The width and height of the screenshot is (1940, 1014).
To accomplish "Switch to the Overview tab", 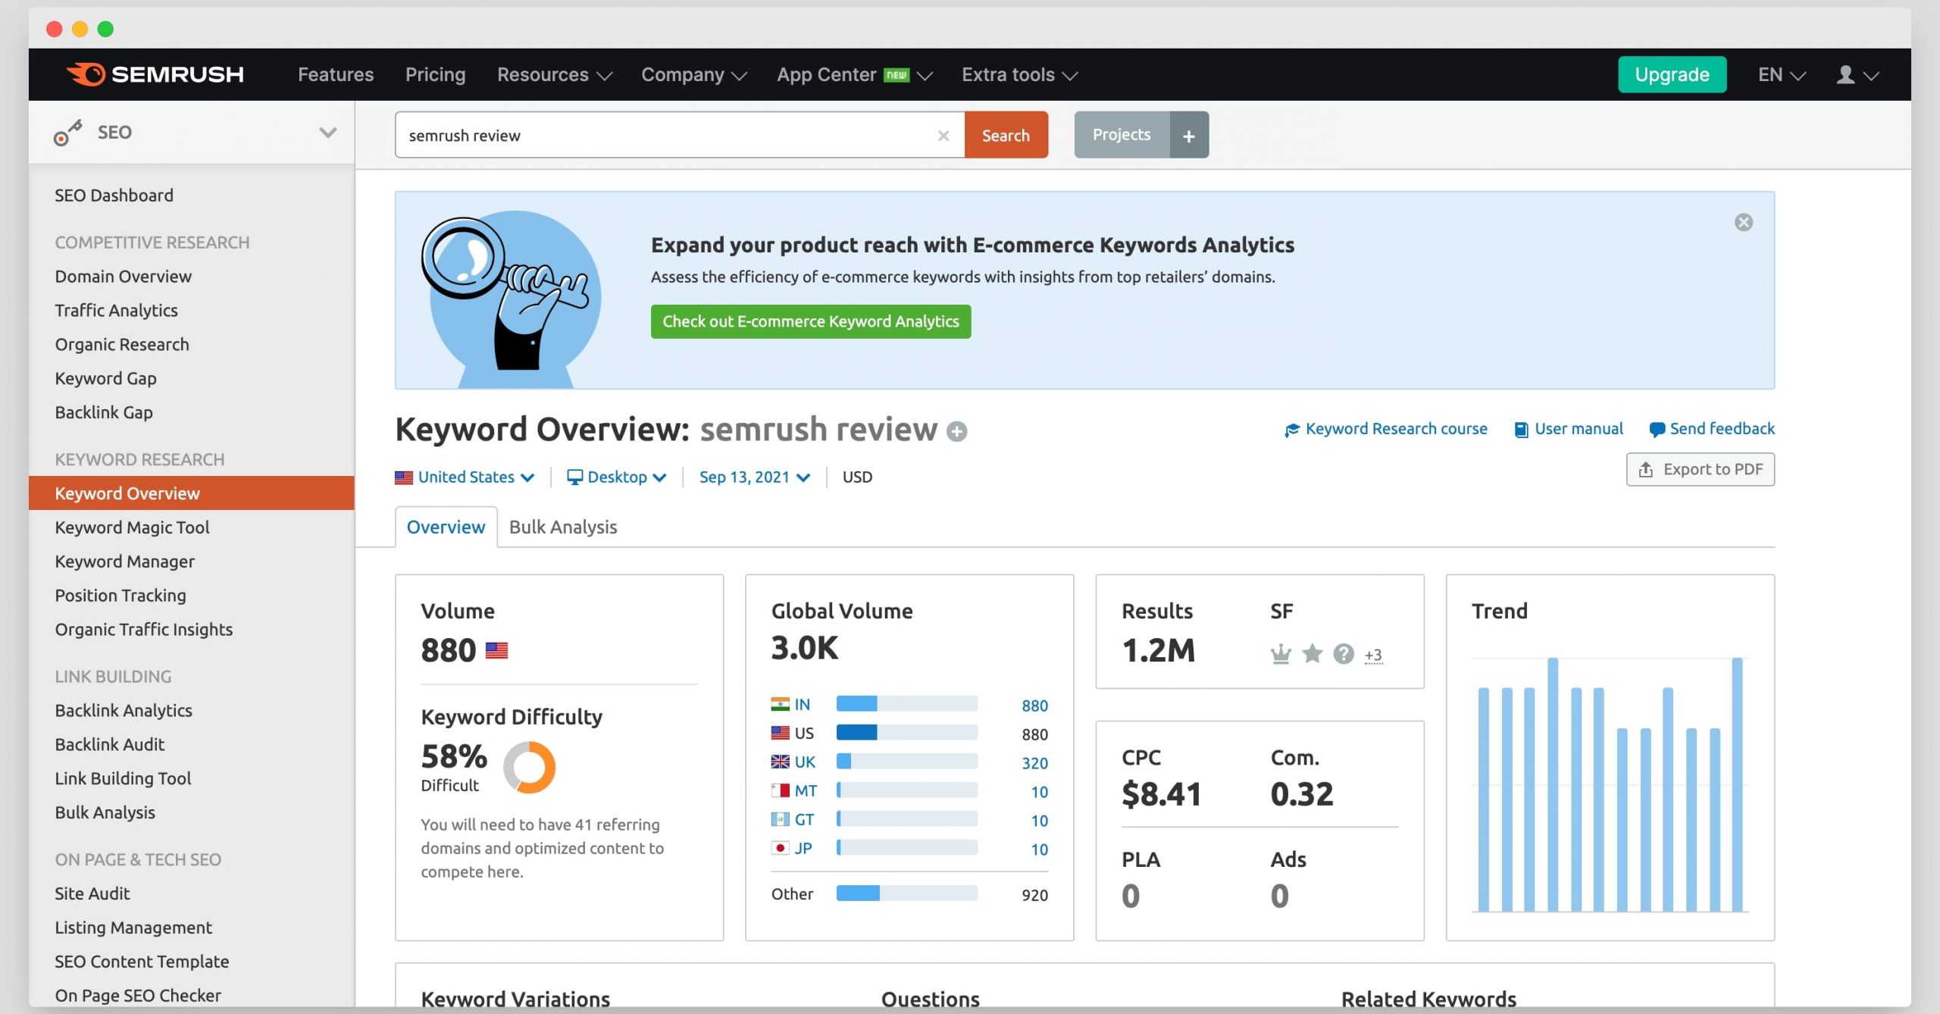I will [x=446, y=527].
